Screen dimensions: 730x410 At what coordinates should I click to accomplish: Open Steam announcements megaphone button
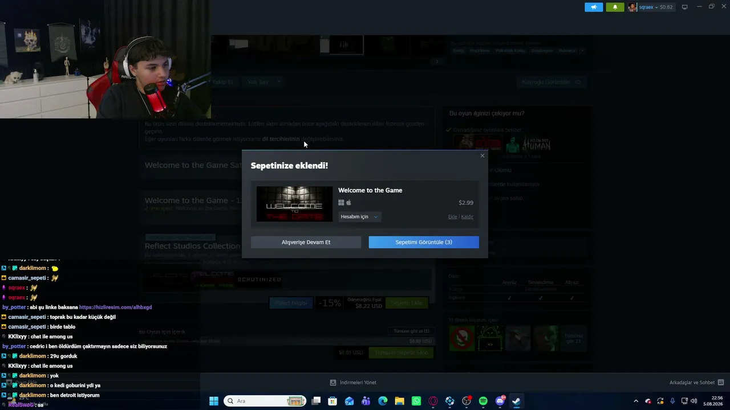click(x=594, y=7)
